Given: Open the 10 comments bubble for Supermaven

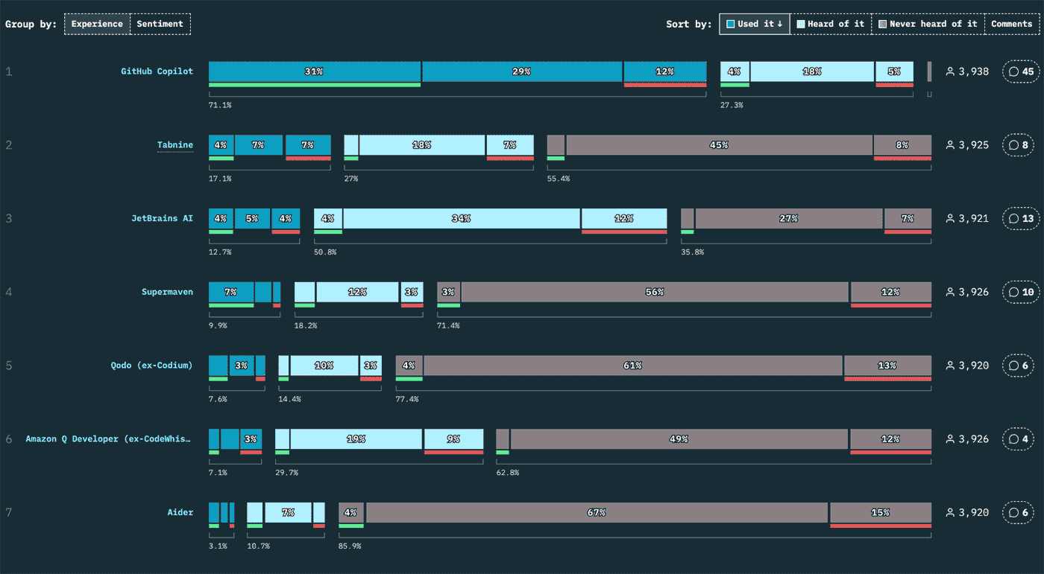Looking at the screenshot, I should [x=1022, y=292].
